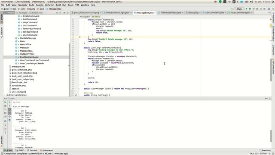Click the down arrow in the Run panel
Image resolution: width=275 pixels, height=155 pixels.
click(9, 106)
